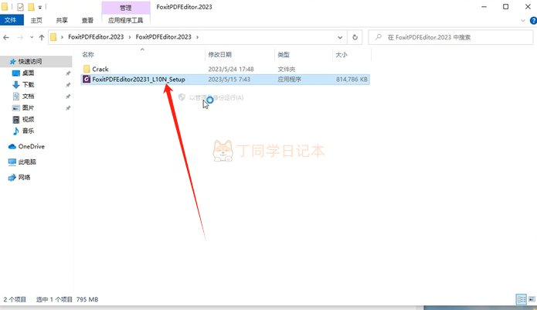Choose 以管理员身份运行(A) menu item
Image resolution: width=537 pixels, height=310 pixels.
(x=216, y=97)
